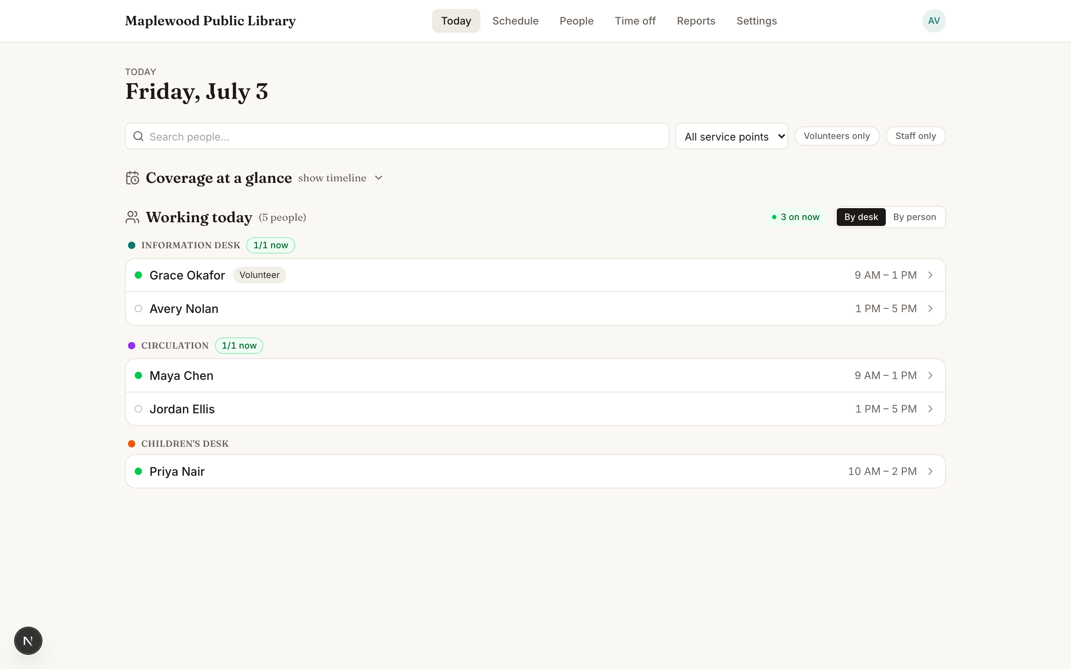This screenshot has width=1071, height=669.
Task: Open the Next.js dev tools badge
Action: pyautogui.click(x=28, y=640)
